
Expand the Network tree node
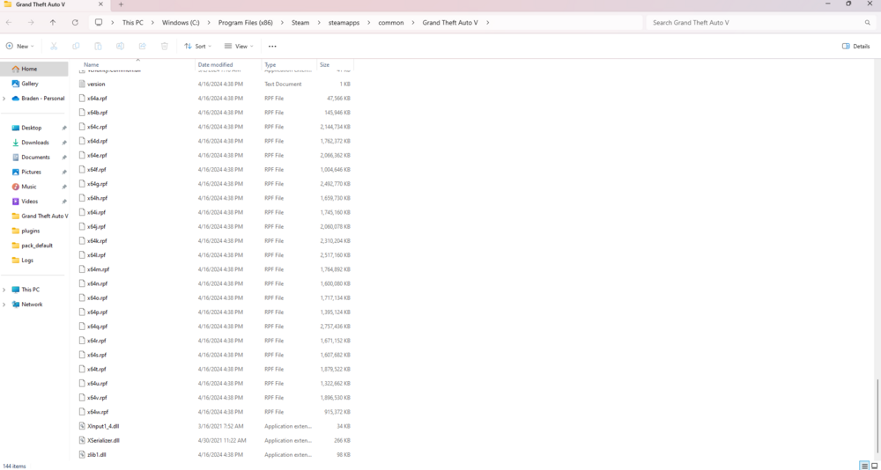4,305
